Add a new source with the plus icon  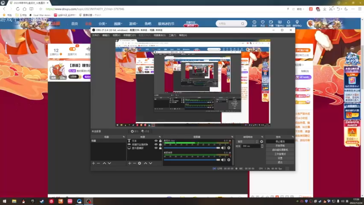click(x=130, y=164)
